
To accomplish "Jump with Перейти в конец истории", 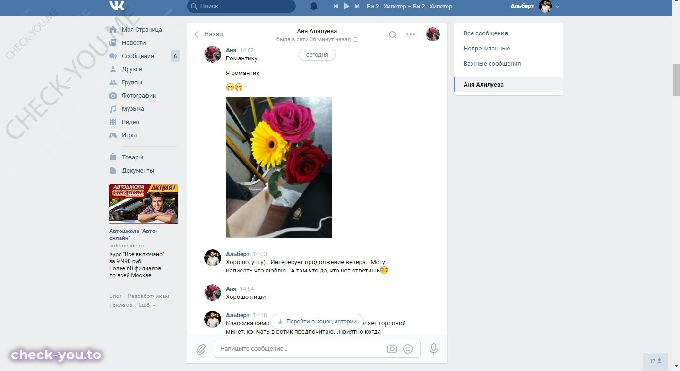I will point(317,322).
